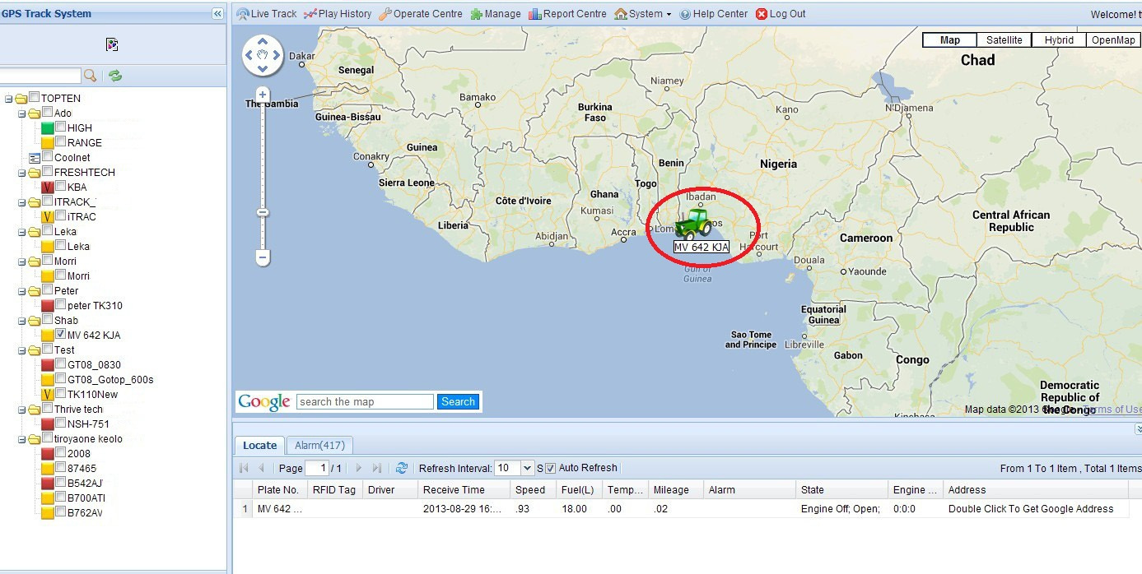Click the hand icon in pan control
1142x574 pixels.
pyautogui.click(x=263, y=55)
